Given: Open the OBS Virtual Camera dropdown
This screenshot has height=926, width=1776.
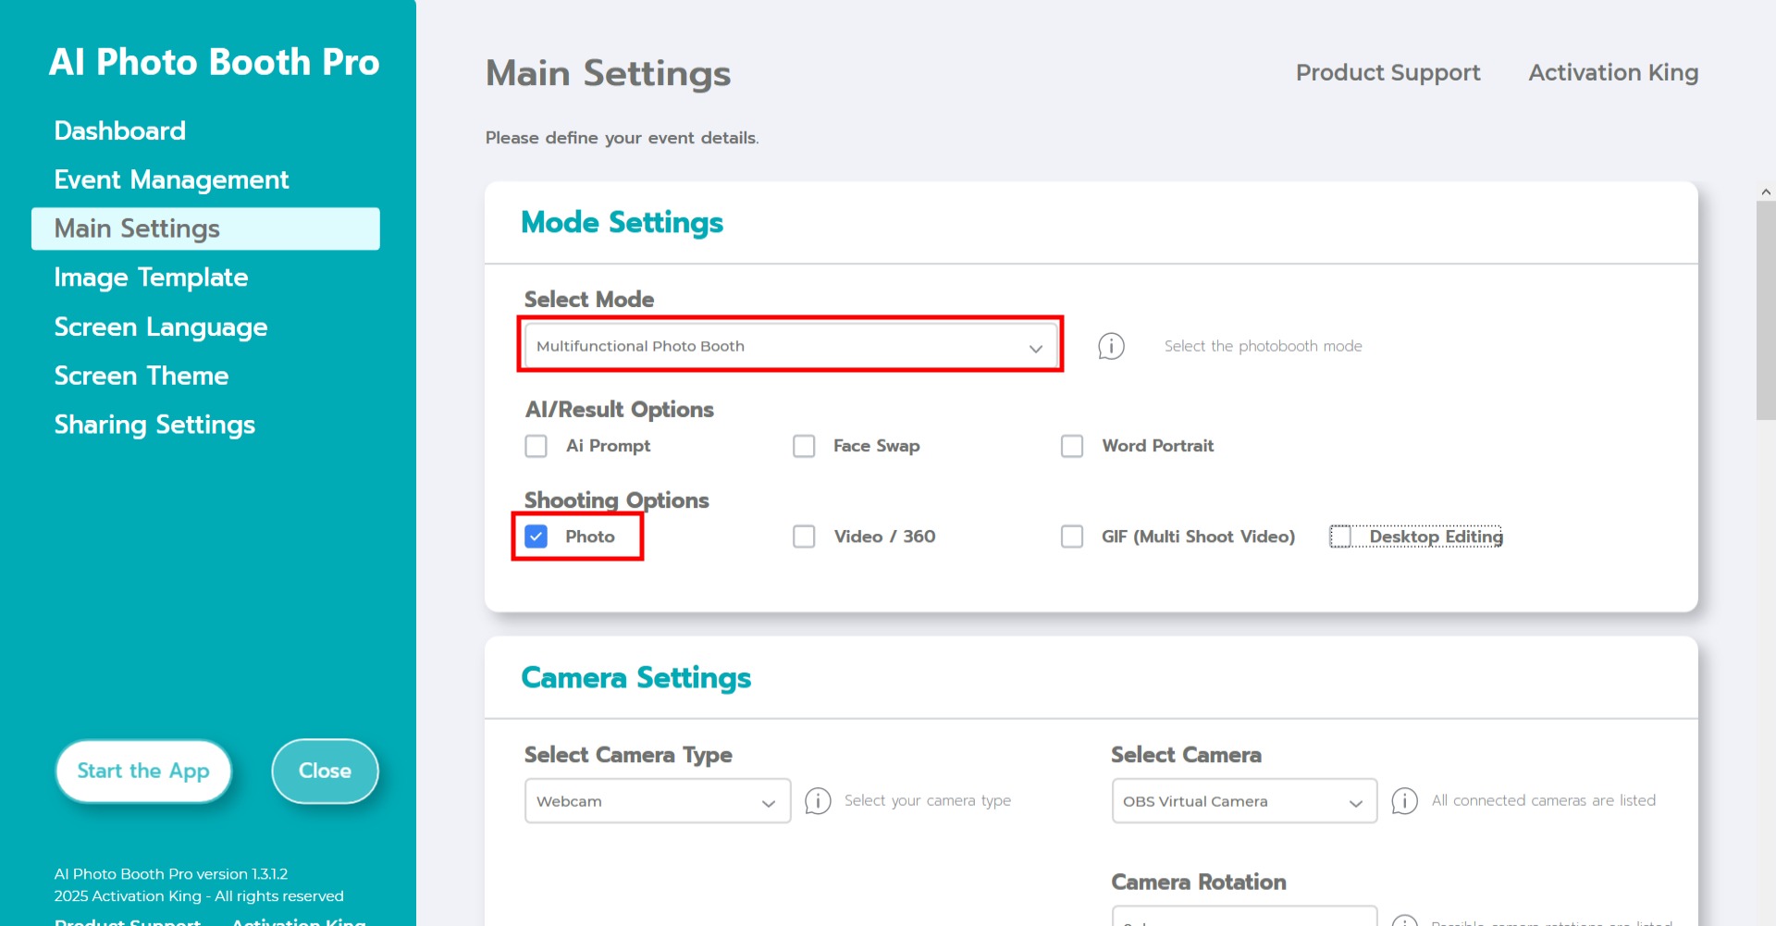Looking at the screenshot, I should (1243, 801).
